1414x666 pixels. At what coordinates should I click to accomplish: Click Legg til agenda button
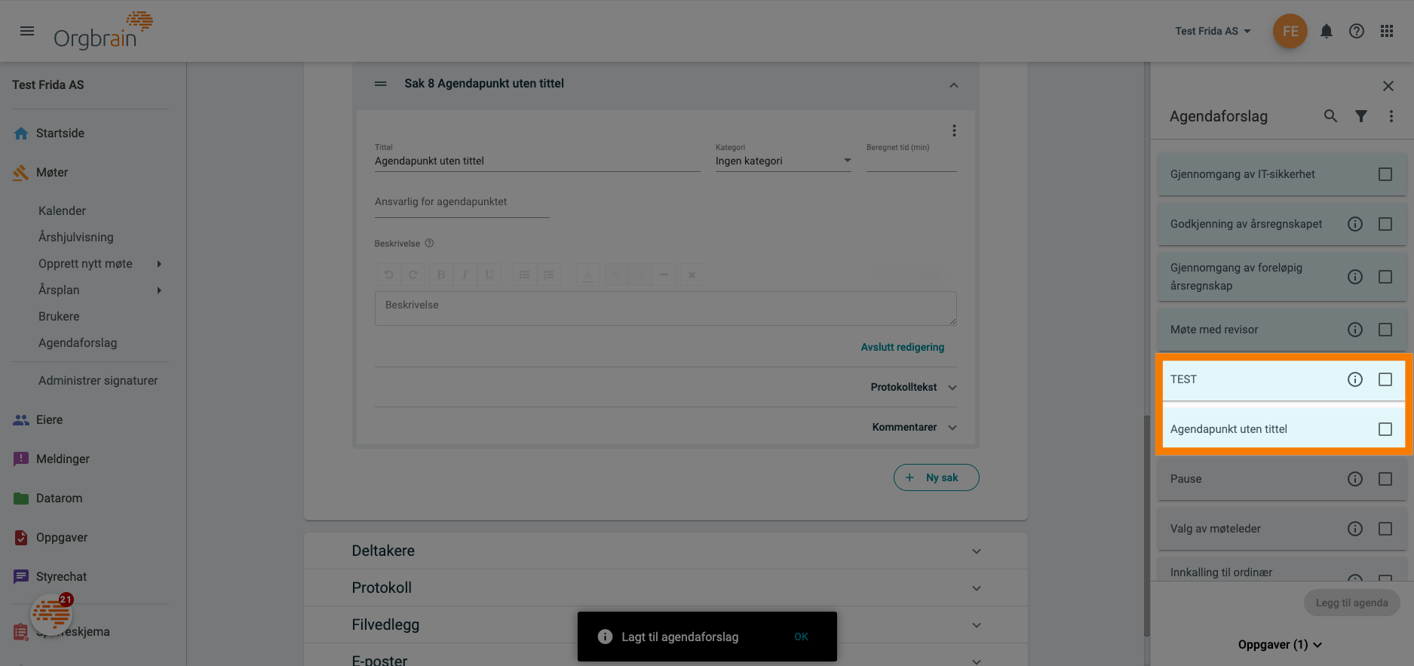coord(1352,603)
